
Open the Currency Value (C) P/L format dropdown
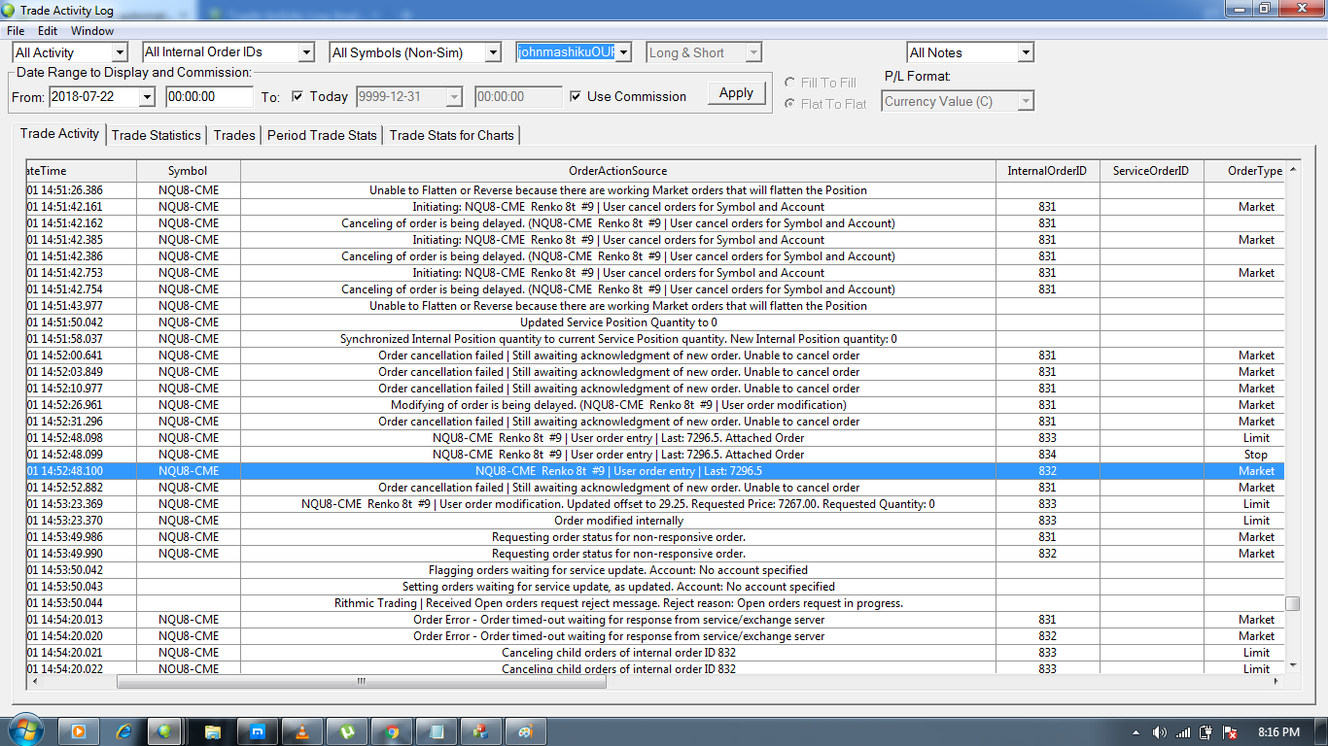pos(1026,101)
